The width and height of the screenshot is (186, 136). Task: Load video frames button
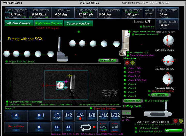click(115, 127)
